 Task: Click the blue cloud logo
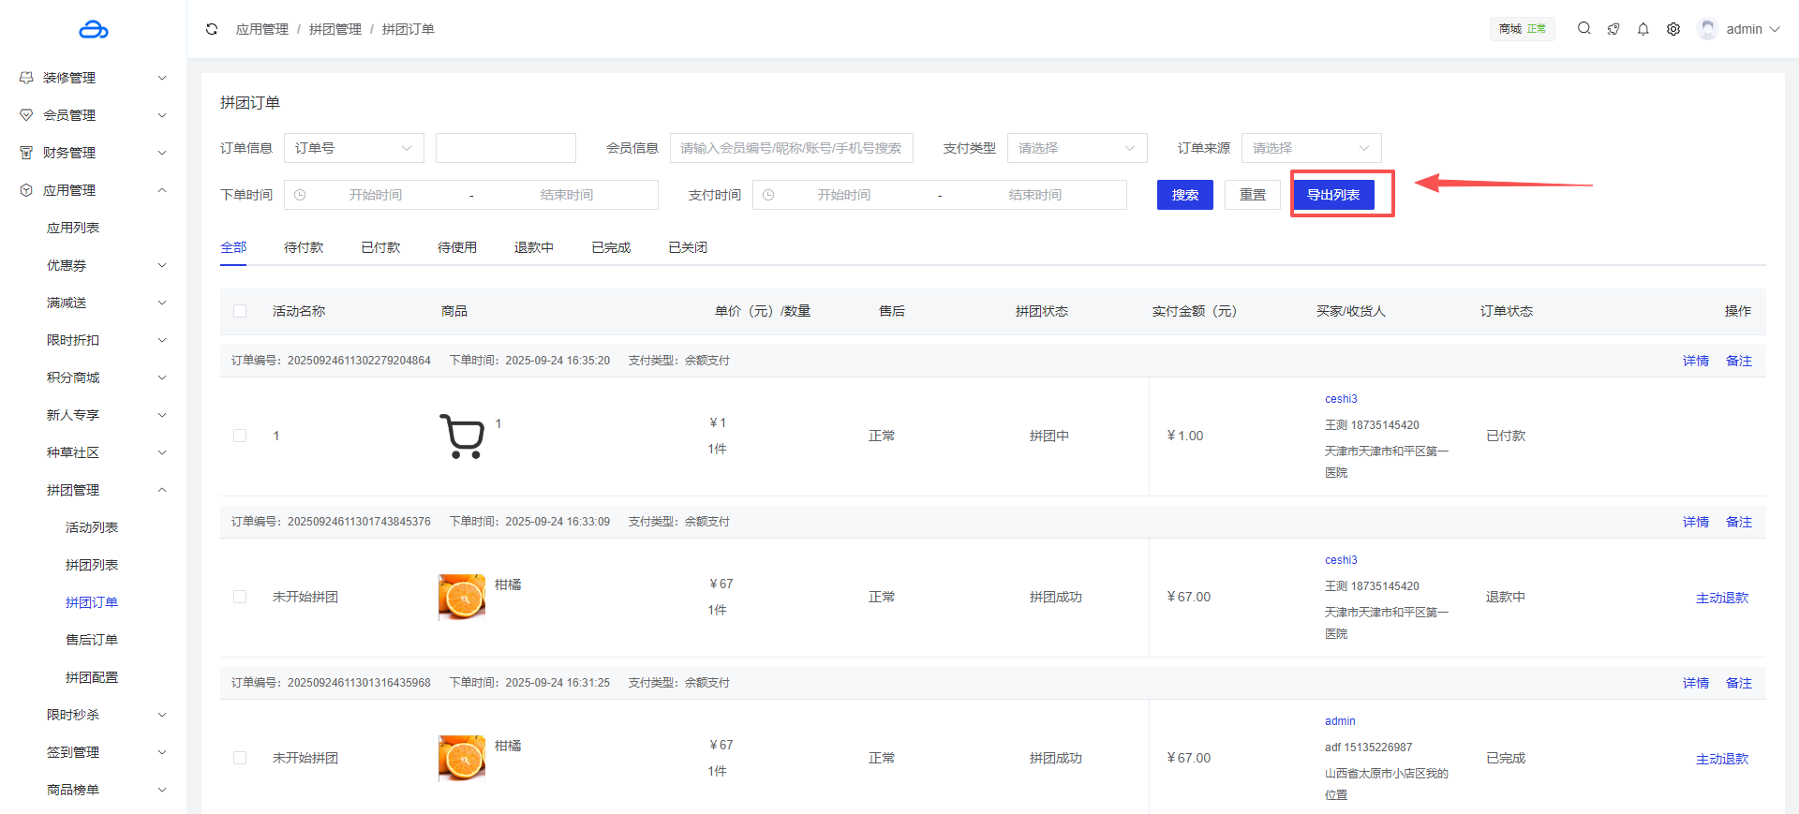[x=94, y=30]
